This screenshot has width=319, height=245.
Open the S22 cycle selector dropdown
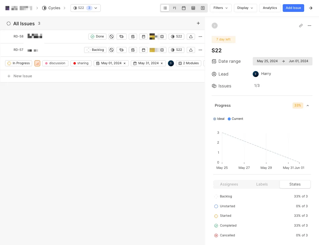point(86,8)
